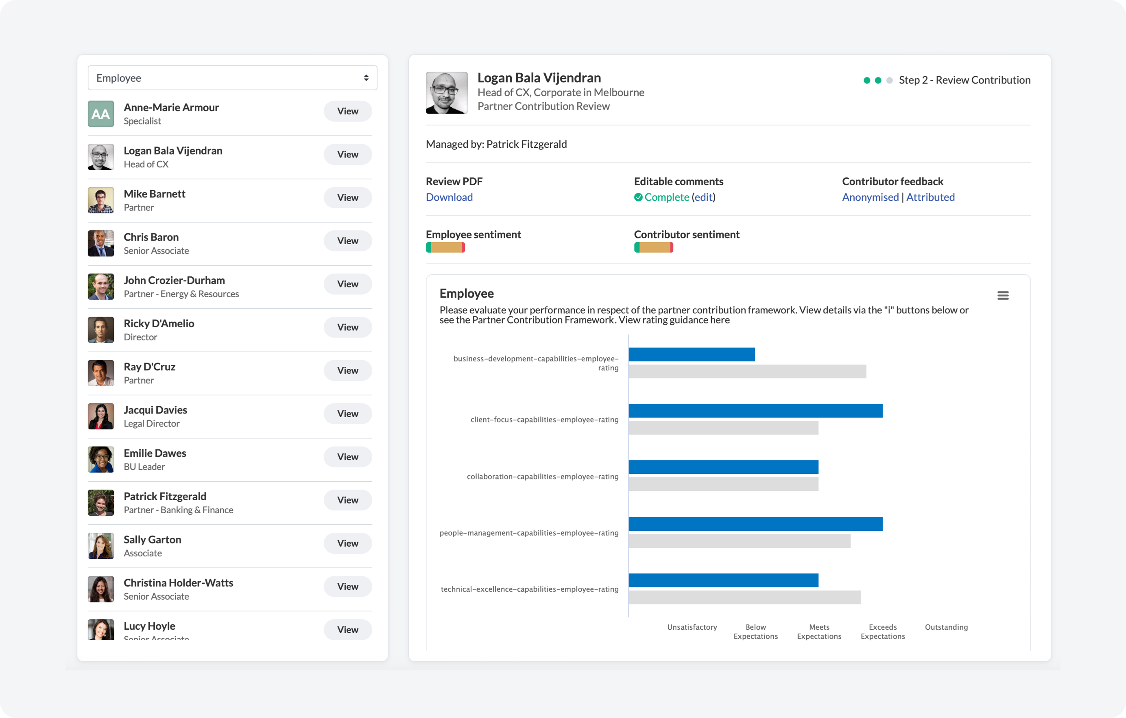Click View next to Emilie Dawes
The width and height of the screenshot is (1126, 718).
tap(347, 457)
